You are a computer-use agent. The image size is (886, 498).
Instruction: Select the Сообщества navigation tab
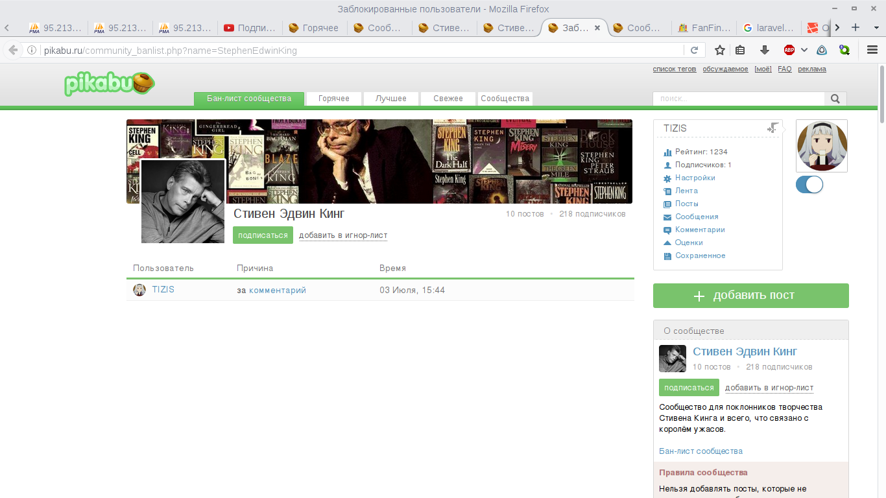[x=505, y=99]
